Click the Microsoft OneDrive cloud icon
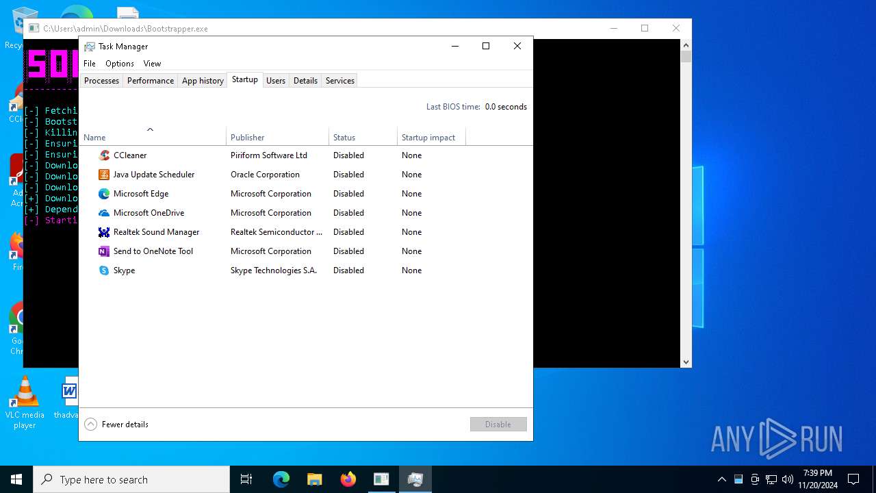 coord(104,213)
